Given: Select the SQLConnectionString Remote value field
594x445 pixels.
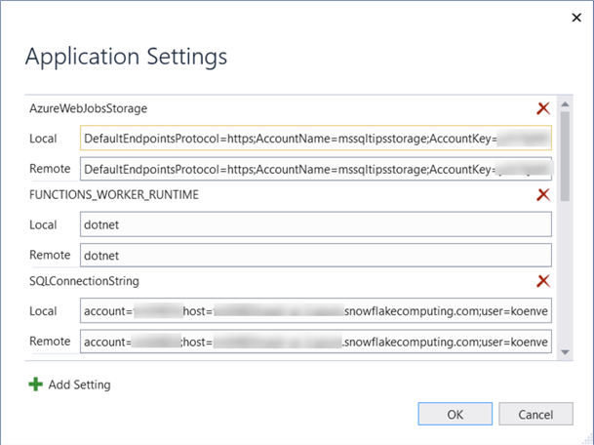Looking at the screenshot, I should tap(316, 342).
